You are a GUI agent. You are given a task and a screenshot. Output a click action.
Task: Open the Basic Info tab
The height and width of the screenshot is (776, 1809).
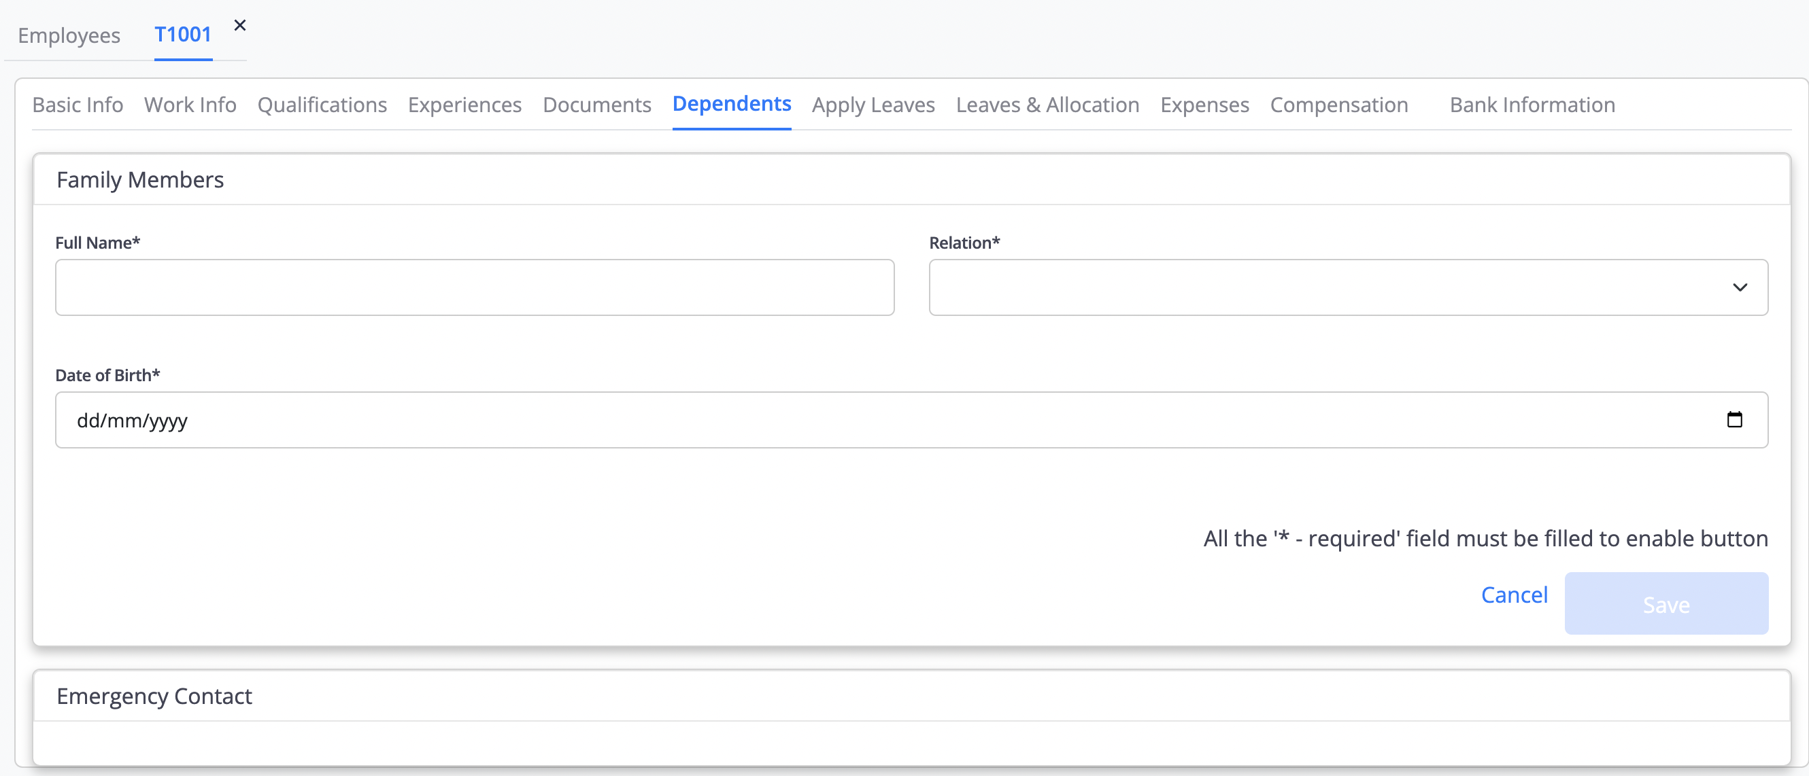point(78,105)
